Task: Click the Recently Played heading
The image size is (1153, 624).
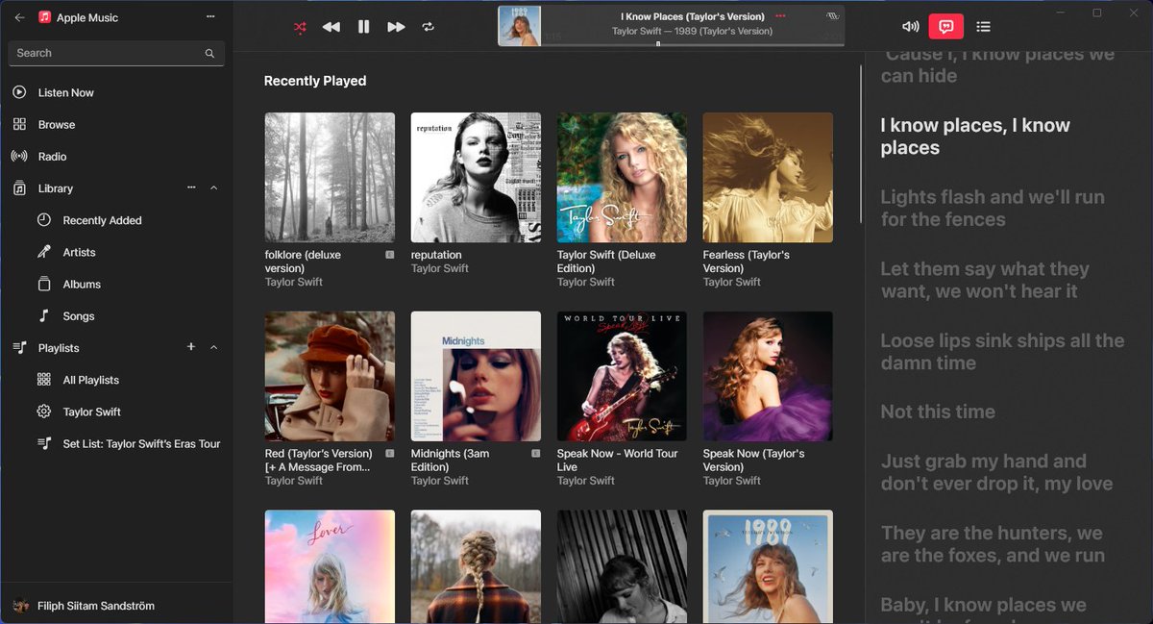Action: pyautogui.click(x=315, y=81)
